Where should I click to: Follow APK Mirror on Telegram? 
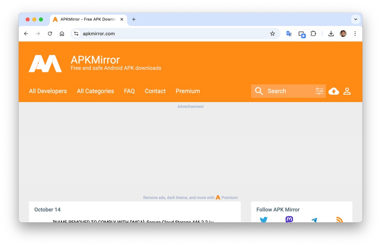click(314, 220)
